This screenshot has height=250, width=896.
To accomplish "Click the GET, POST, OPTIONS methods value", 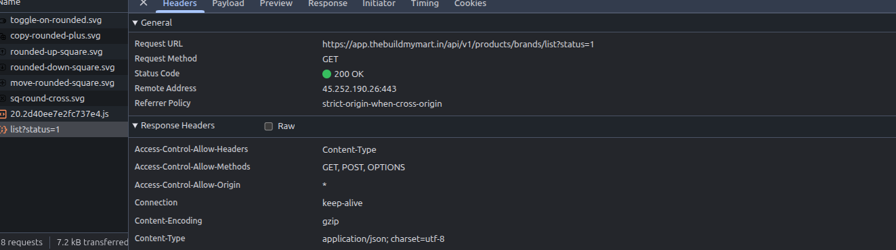I will [x=364, y=167].
